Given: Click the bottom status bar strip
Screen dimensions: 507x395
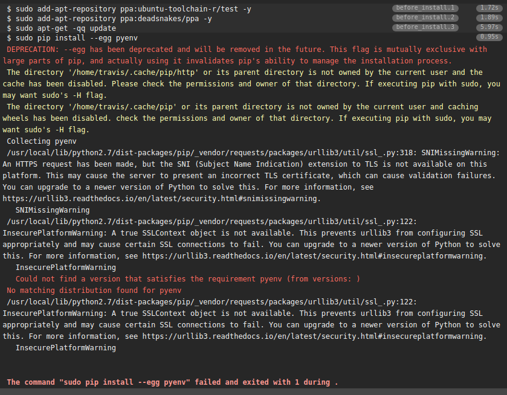Looking at the screenshot, I should (x=253, y=392).
